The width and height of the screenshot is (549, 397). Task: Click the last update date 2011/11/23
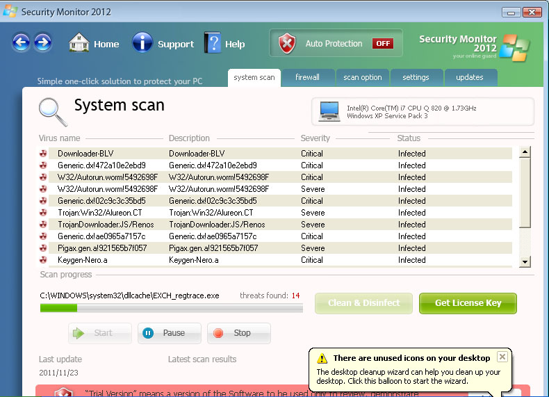[x=58, y=373]
